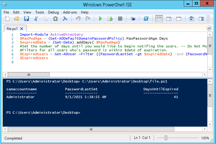Screen dimensions: 216x144
Task: Click the DaysUntilExpired column header
Action: pyautogui.click(x=161, y=89)
